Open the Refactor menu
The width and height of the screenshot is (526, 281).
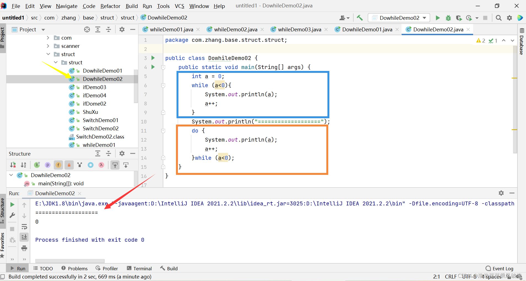[x=110, y=6]
